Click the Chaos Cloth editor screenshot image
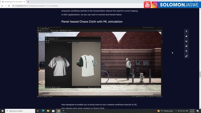201x113 pixels. [x=100, y=62]
